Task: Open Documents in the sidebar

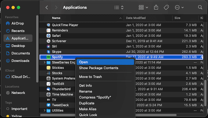Action: coord(18,53)
